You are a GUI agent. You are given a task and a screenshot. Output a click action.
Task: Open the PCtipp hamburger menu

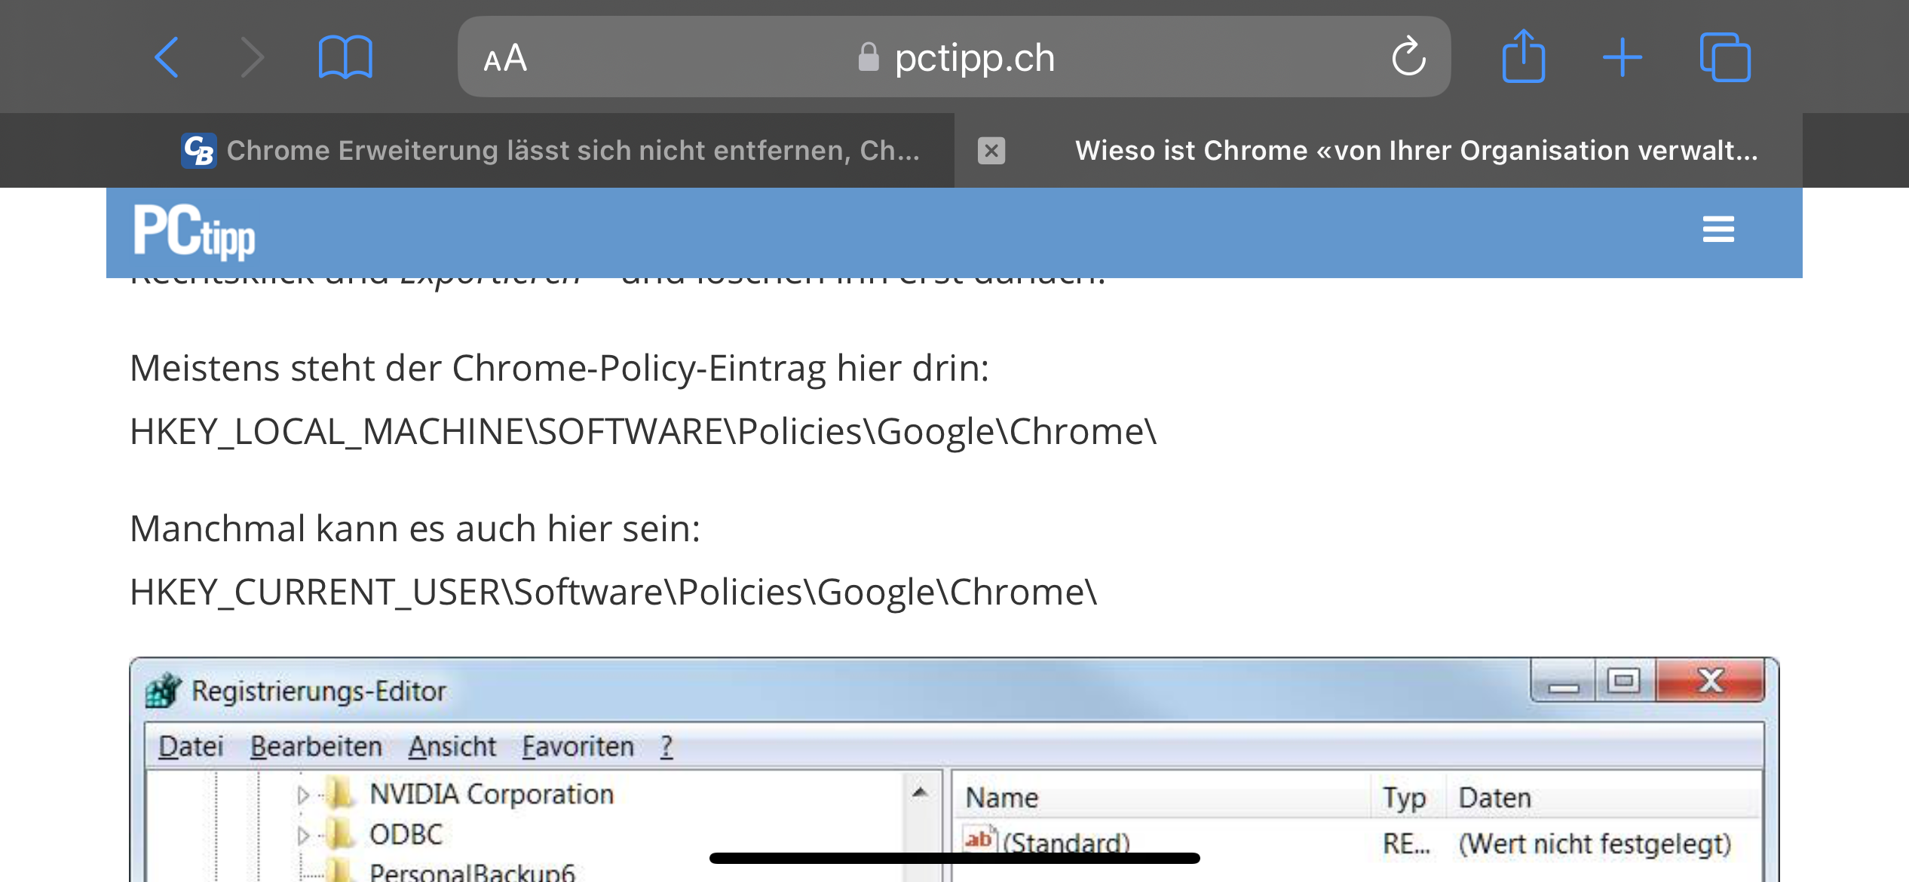coord(1718,229)
